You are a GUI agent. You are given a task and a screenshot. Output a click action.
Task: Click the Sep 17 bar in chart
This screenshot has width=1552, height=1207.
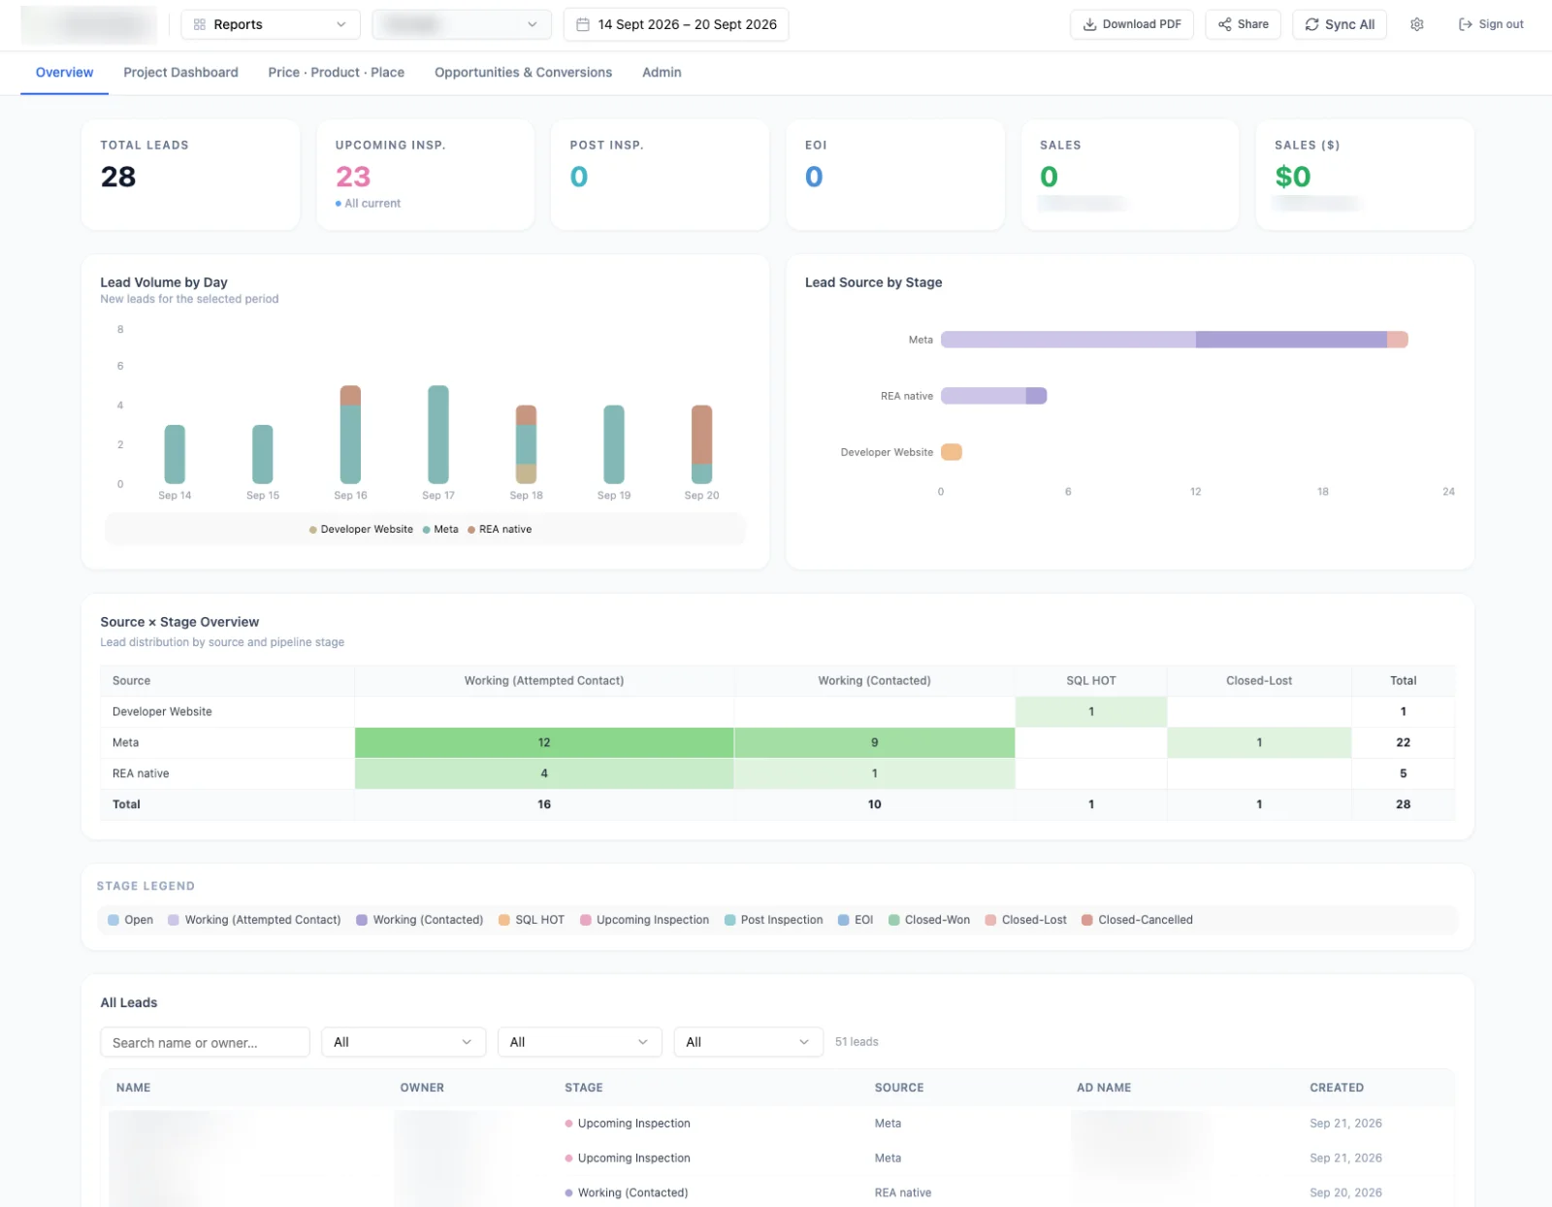pyautogui.click(x=438, y=435)
